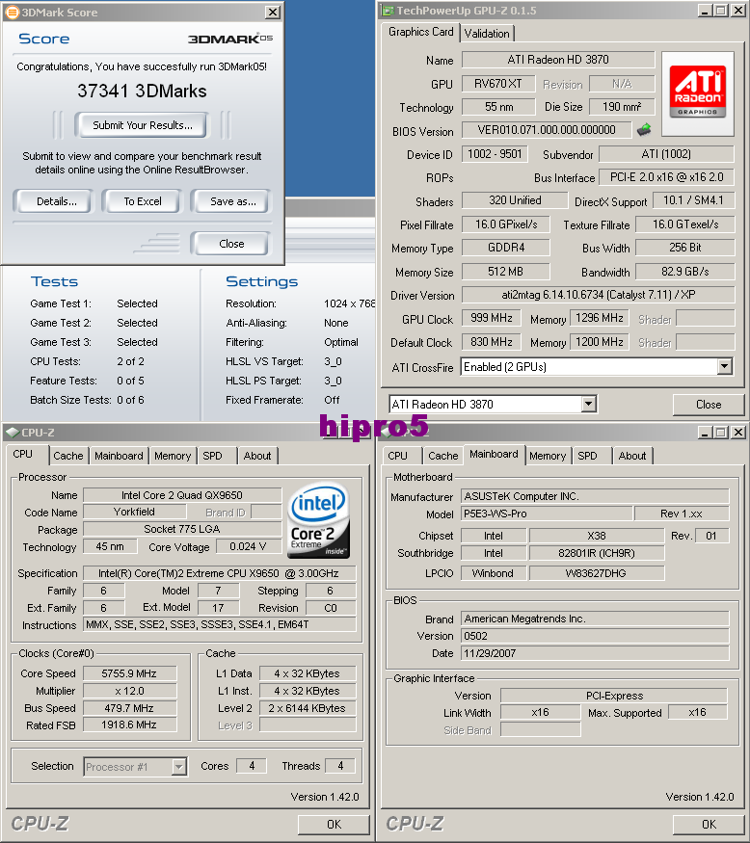
Task: Click the ASUSTeK Computer INC. manufacturer field
Action: tap(595, 496)
